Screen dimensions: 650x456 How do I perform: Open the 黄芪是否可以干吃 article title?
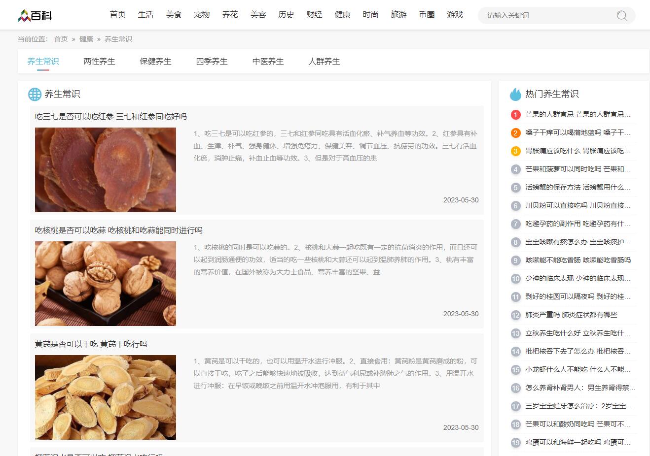91,344
